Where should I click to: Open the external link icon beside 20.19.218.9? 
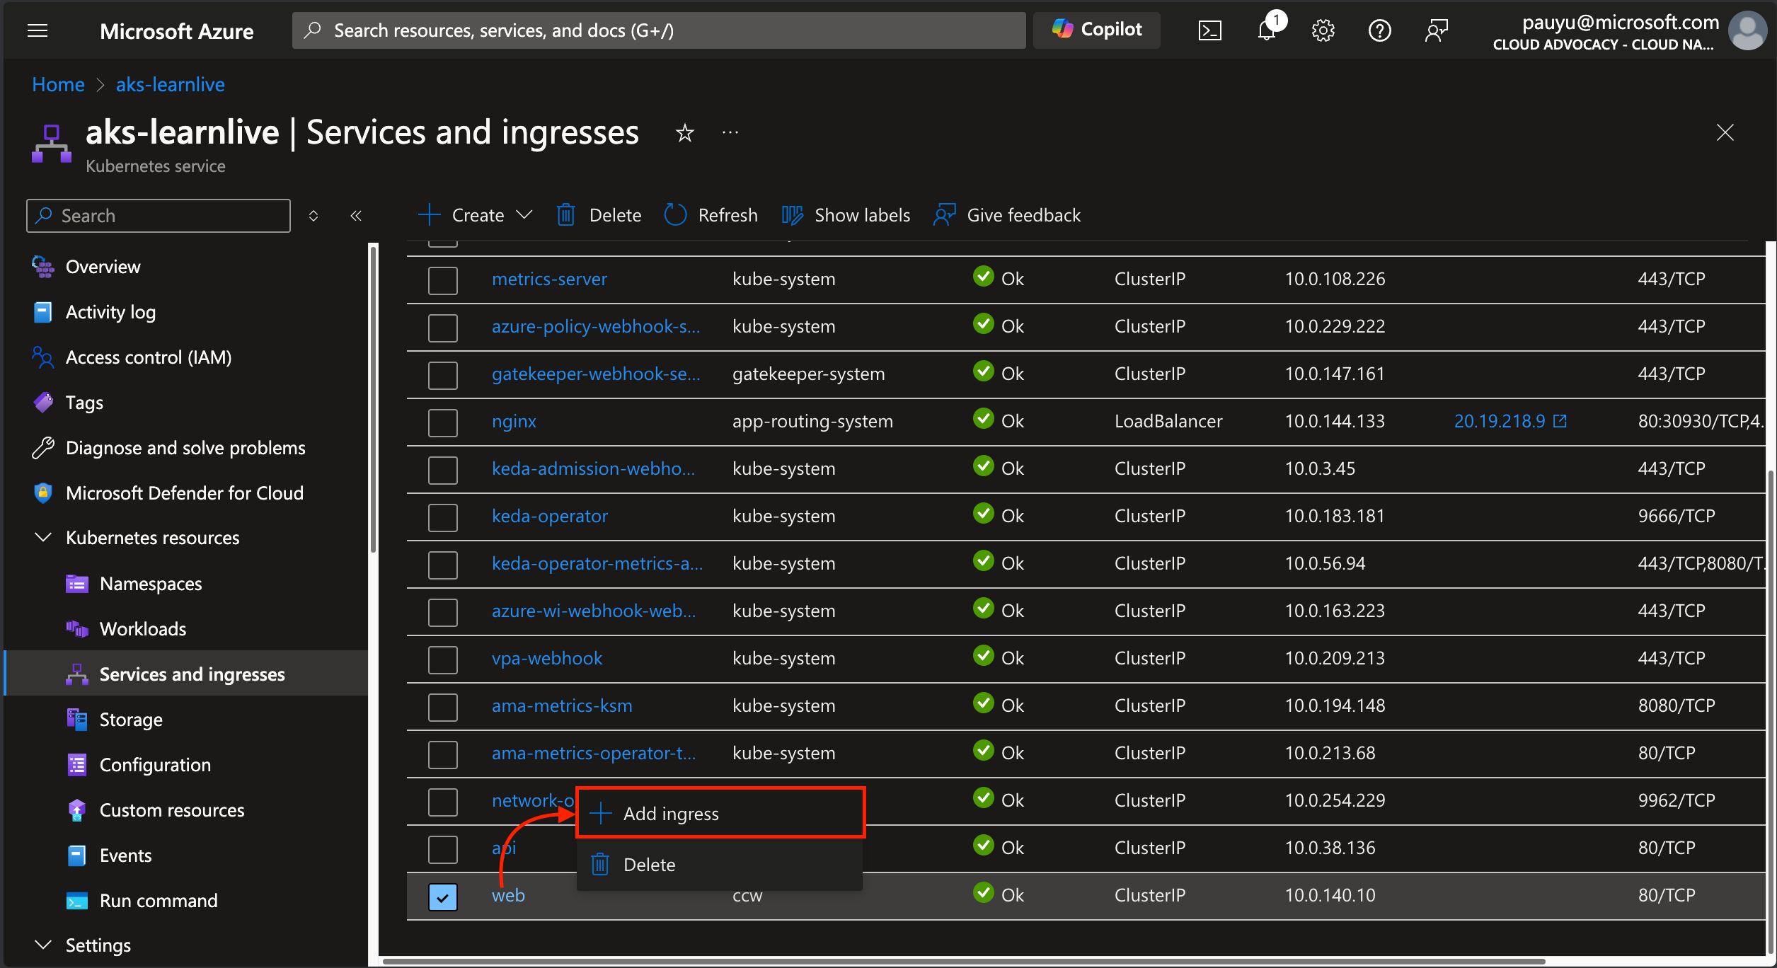[x=1560, y=421]
